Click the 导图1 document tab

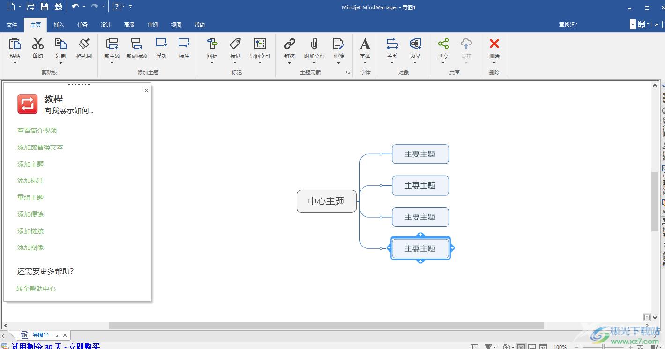click(40, 335)
